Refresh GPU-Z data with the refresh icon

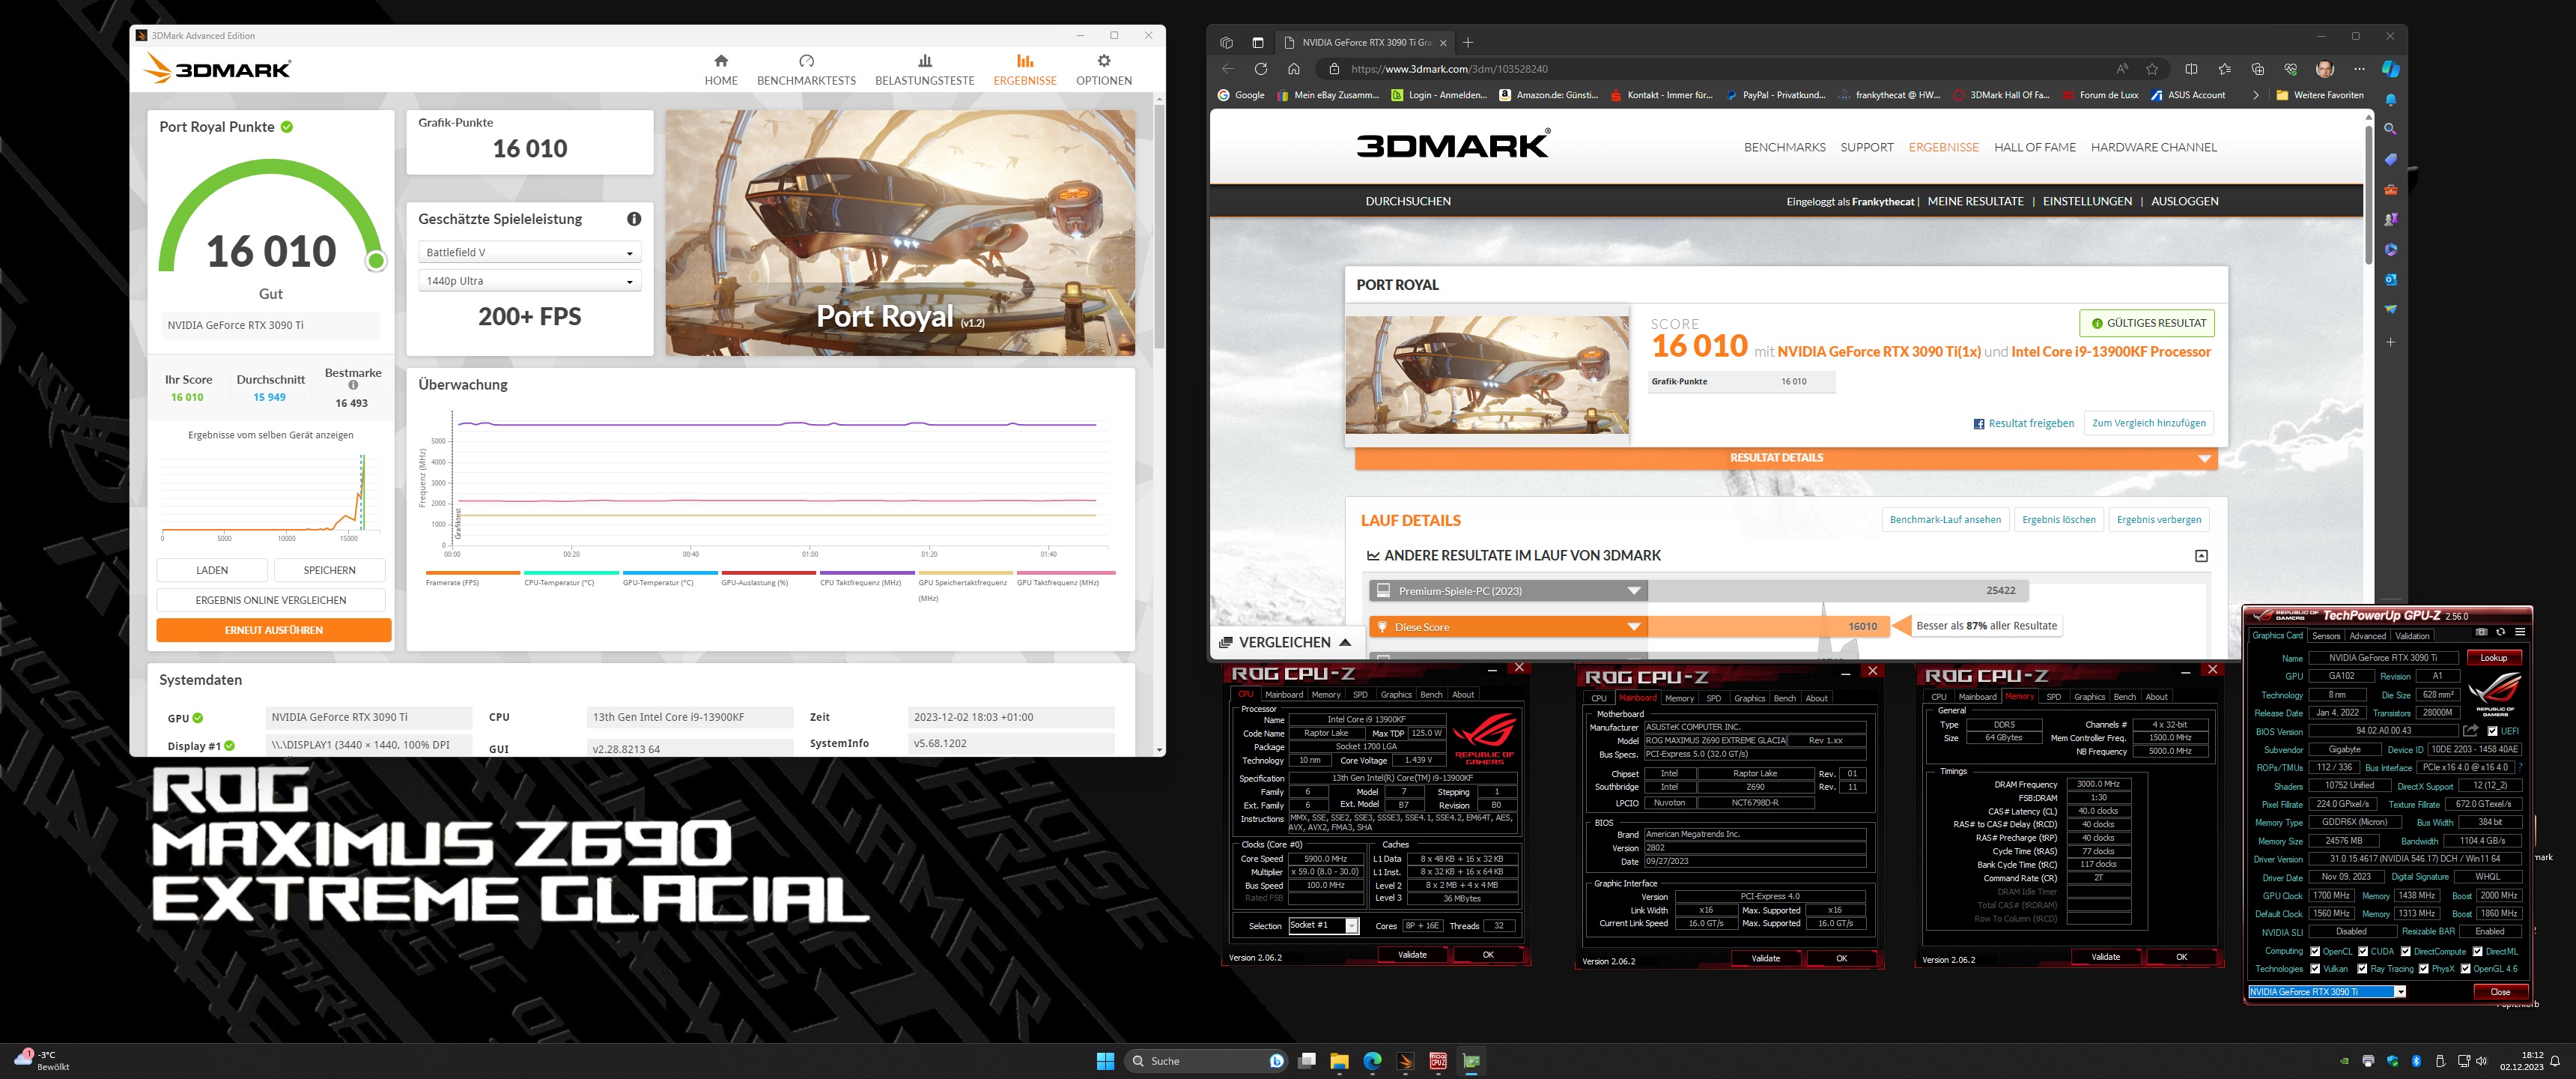2501,632
